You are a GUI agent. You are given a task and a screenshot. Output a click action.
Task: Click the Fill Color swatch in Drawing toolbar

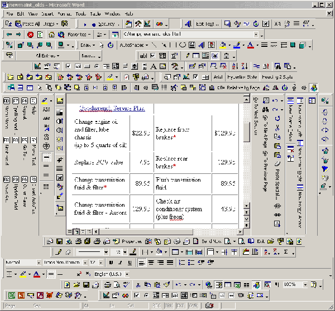223,45
